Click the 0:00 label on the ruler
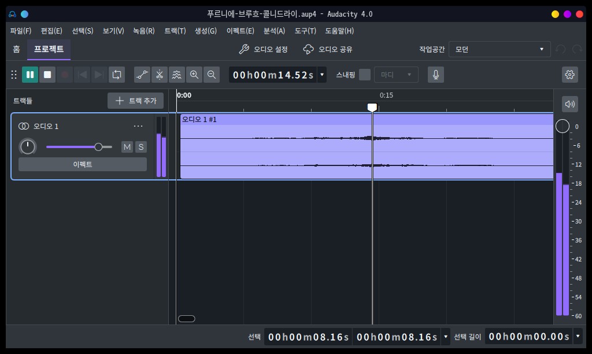This screenshot has width=592, height=354. pyautogui.click(x=184, y=95)
